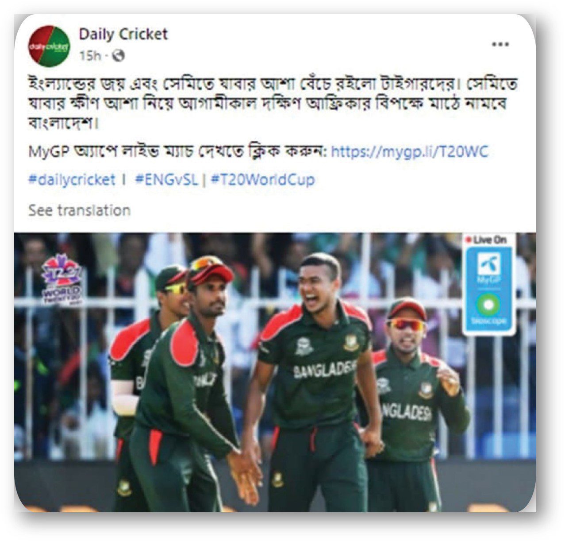Click the #ENGvSL hashtag
The height and width of the screenshot is (541, 565).
[166, 179]
